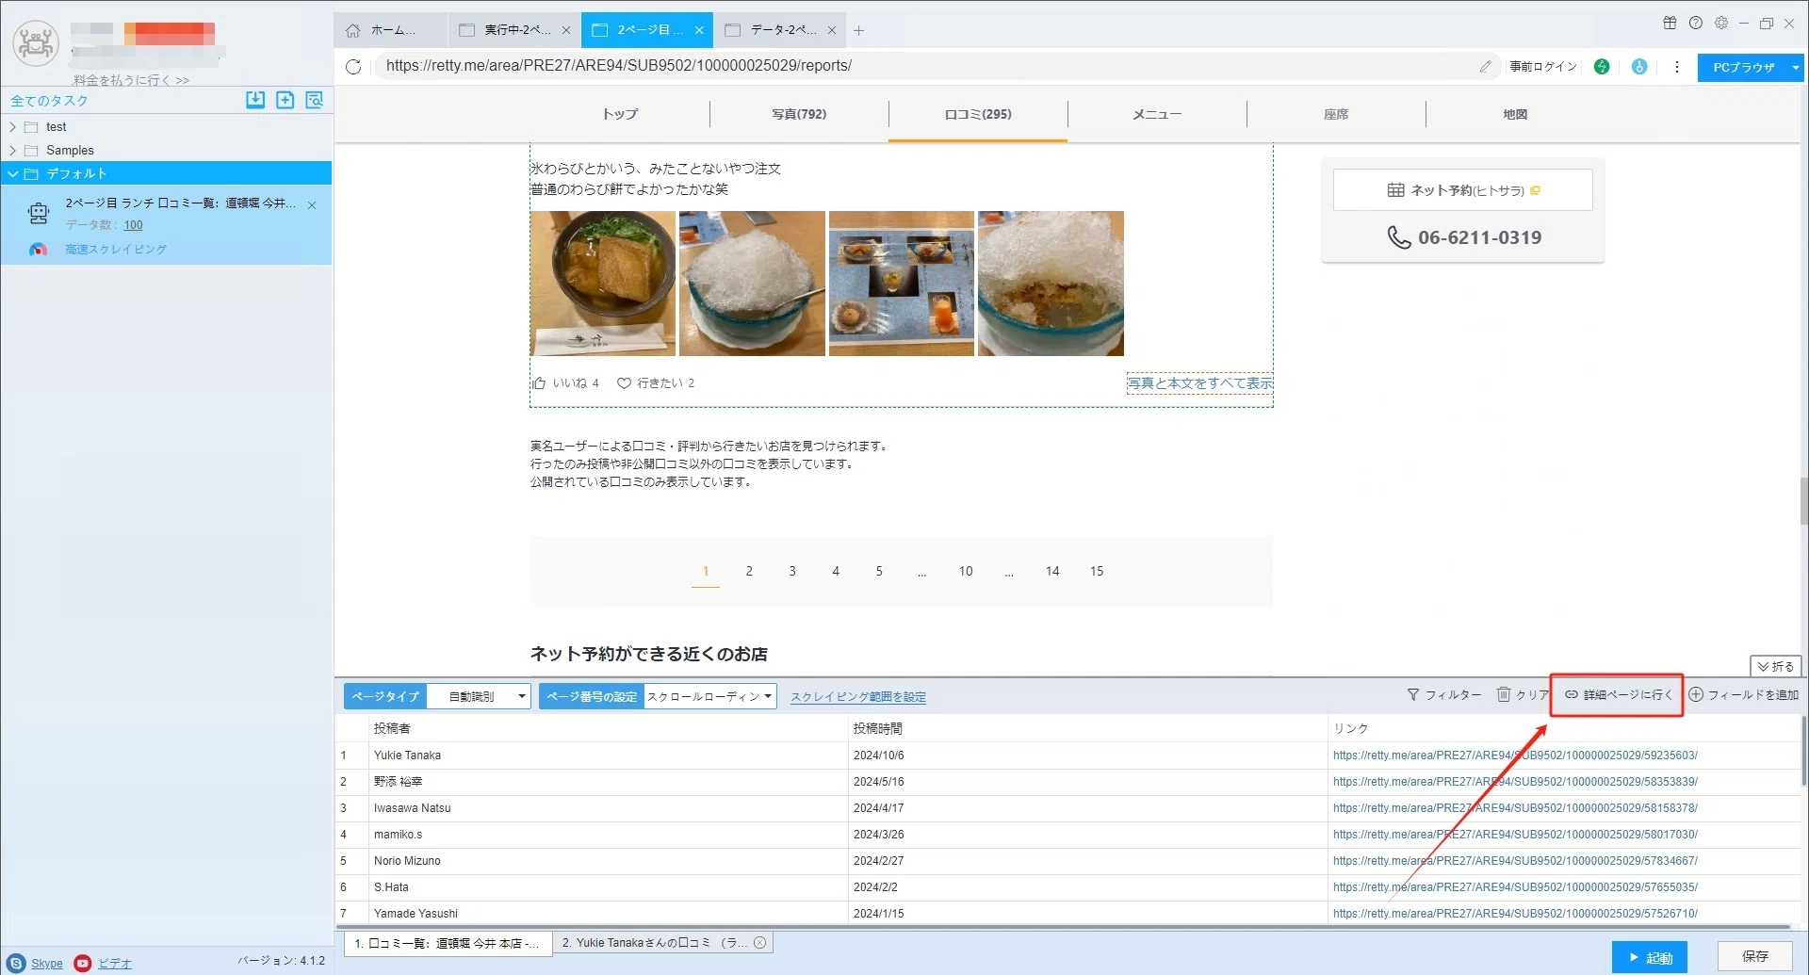Click the data count 100 link
This screenshot has height=975, width=1809.
(x=133, y=225)
